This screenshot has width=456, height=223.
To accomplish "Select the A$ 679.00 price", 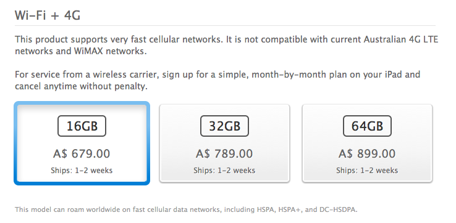I will point(82,153).
